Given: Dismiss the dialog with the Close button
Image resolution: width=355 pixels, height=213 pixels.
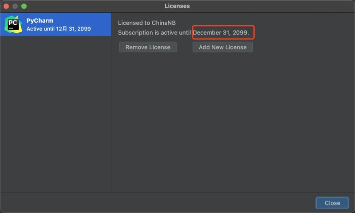Looking at the screenshot, I should (332, 203).
